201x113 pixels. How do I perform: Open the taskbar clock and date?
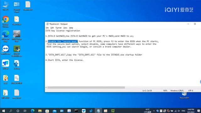(191, 111)
